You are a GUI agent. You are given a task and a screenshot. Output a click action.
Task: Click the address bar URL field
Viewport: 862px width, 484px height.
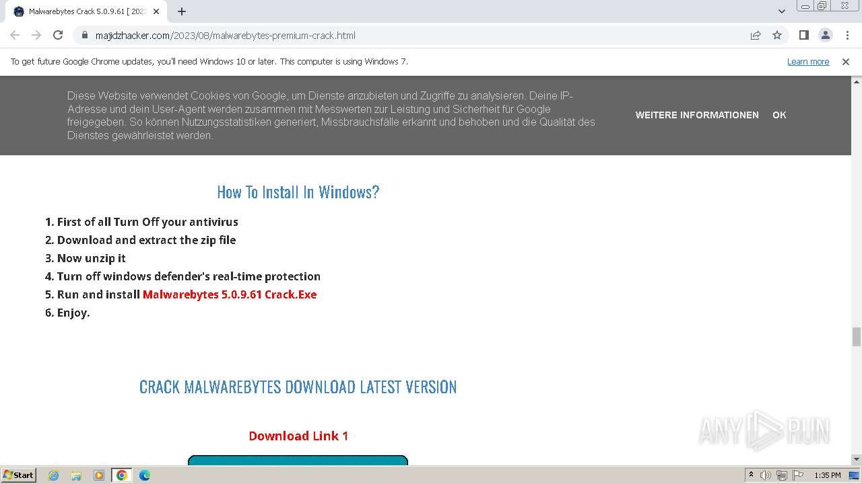click(411, 35)
